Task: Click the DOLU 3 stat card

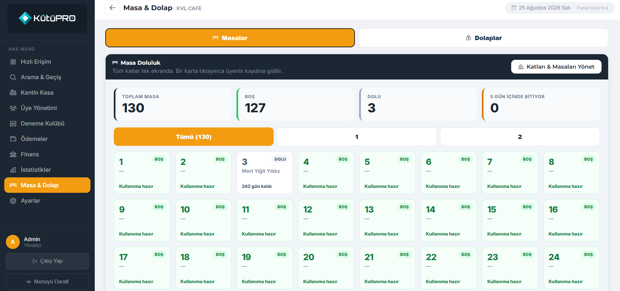Action: point(418,104)
